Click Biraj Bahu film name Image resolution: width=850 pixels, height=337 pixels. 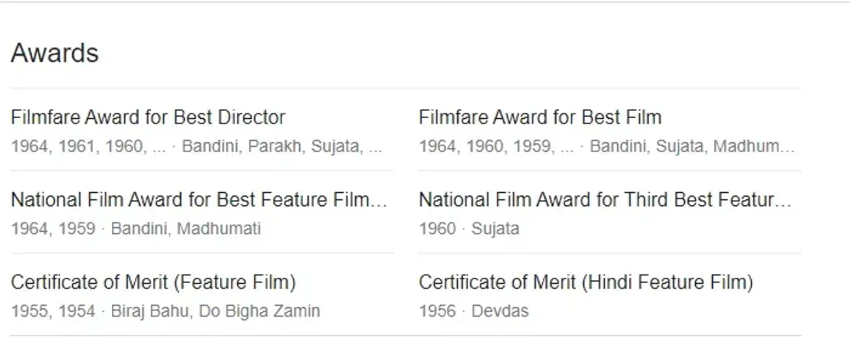150,311
